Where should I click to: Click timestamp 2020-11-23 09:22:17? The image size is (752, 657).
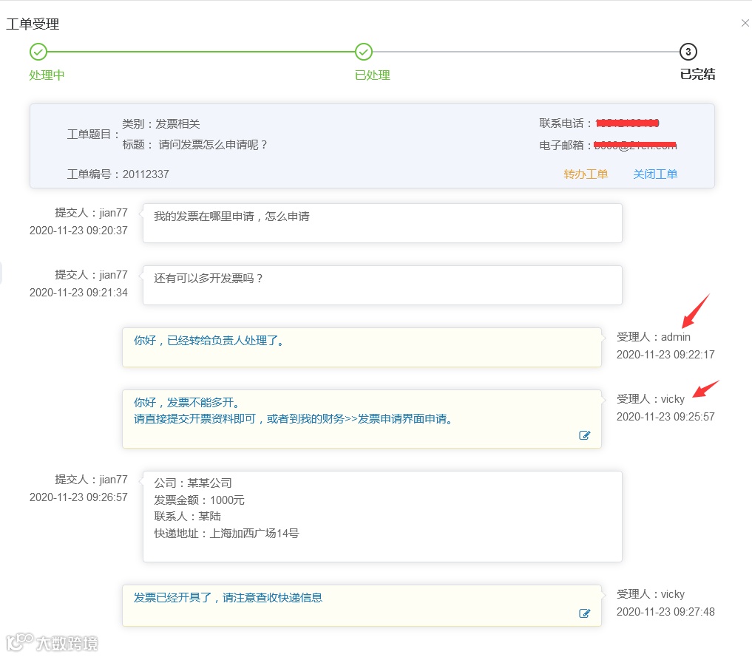(x=665, y=355)
